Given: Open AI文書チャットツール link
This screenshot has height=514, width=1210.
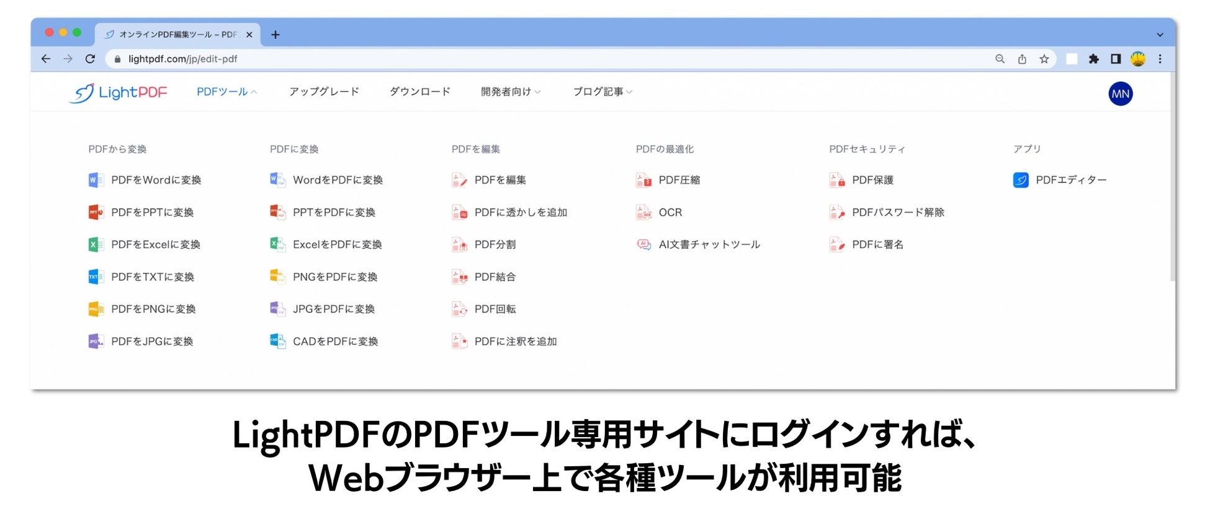Looking at the screenshot, I should pos(709,245).
